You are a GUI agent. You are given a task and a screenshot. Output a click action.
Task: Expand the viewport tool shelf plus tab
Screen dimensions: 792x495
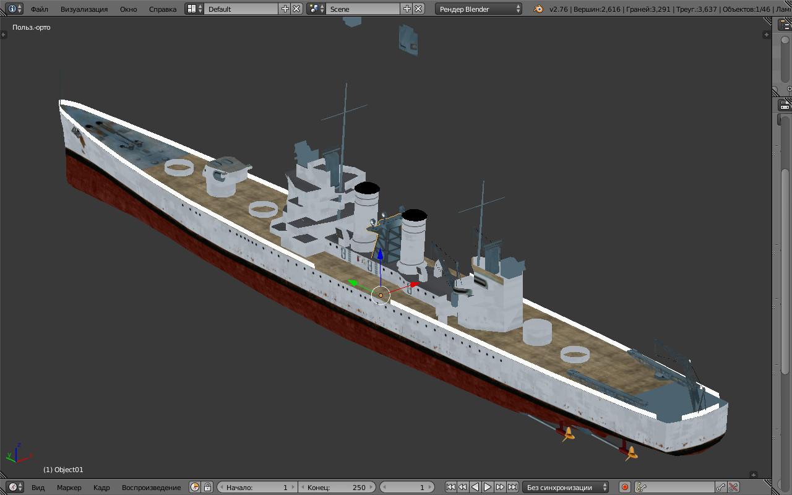click(x=4, y=35)
